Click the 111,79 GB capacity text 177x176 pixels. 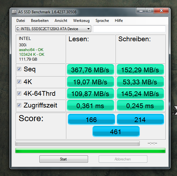[28, 59]
